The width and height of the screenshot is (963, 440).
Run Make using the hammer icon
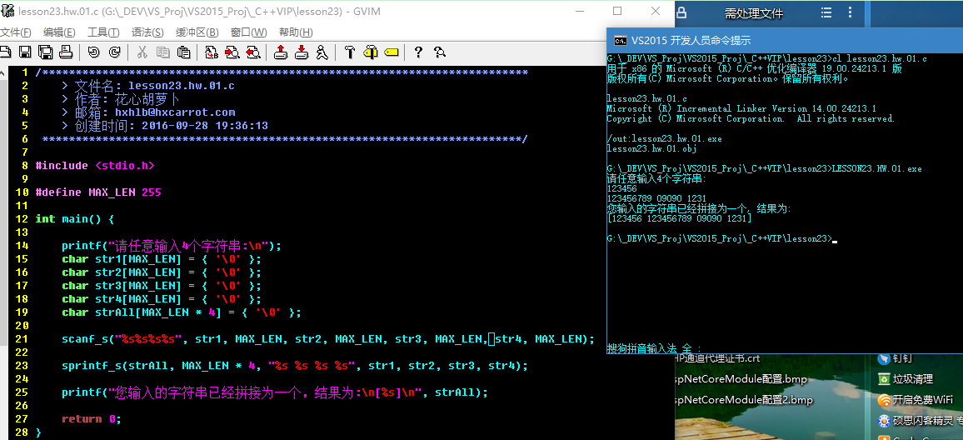350,52
